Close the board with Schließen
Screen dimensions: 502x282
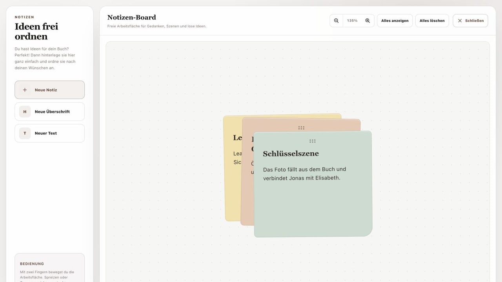coord(470,21)
